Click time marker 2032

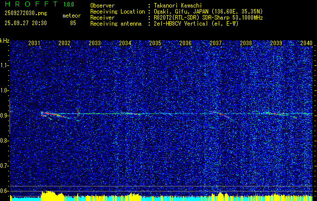pos(65,43)
